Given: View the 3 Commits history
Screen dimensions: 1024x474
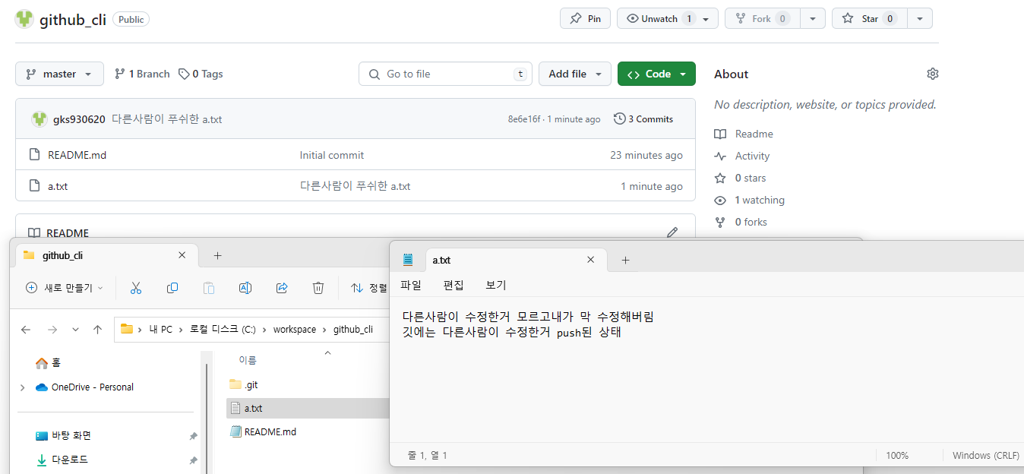Looking at the screenshot, I should (x=643, y=119).
